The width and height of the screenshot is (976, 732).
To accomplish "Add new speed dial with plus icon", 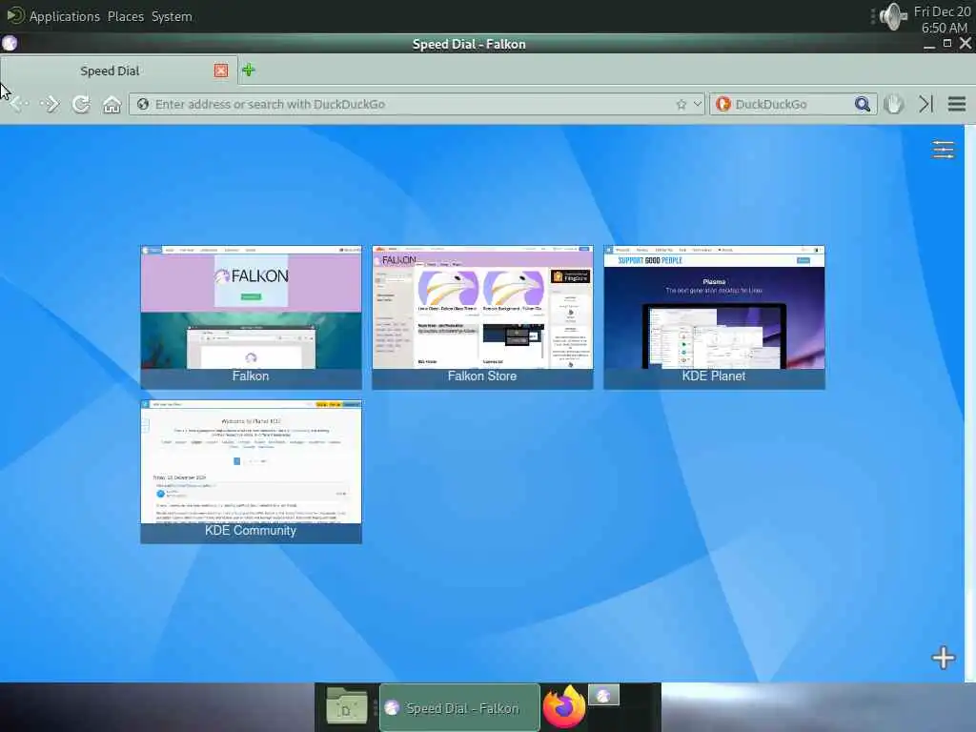I will tap(943, 658).
